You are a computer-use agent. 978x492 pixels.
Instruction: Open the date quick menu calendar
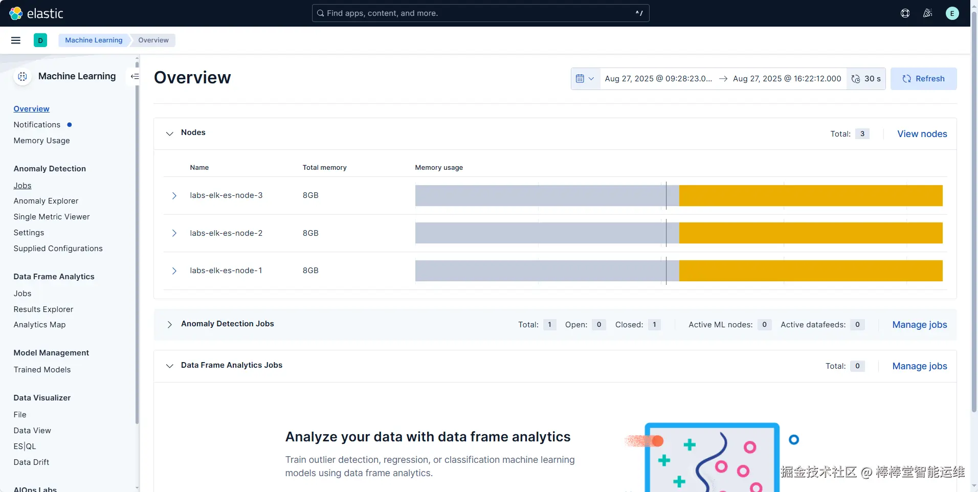(x=585, y=79)
